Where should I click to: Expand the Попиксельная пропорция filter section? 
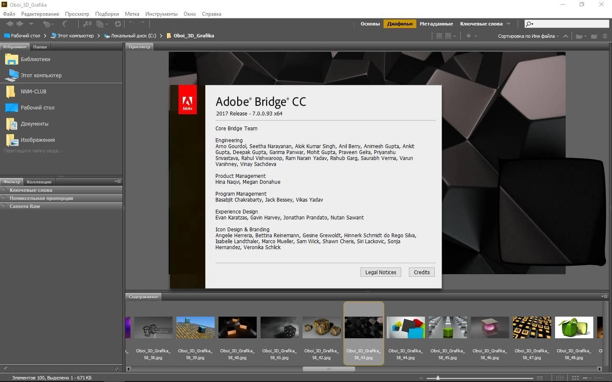61,198
